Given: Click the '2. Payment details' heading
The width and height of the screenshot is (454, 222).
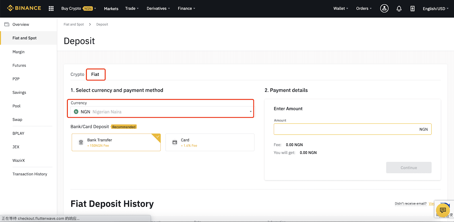Looking at the screenshot, I should pos(286,90).
